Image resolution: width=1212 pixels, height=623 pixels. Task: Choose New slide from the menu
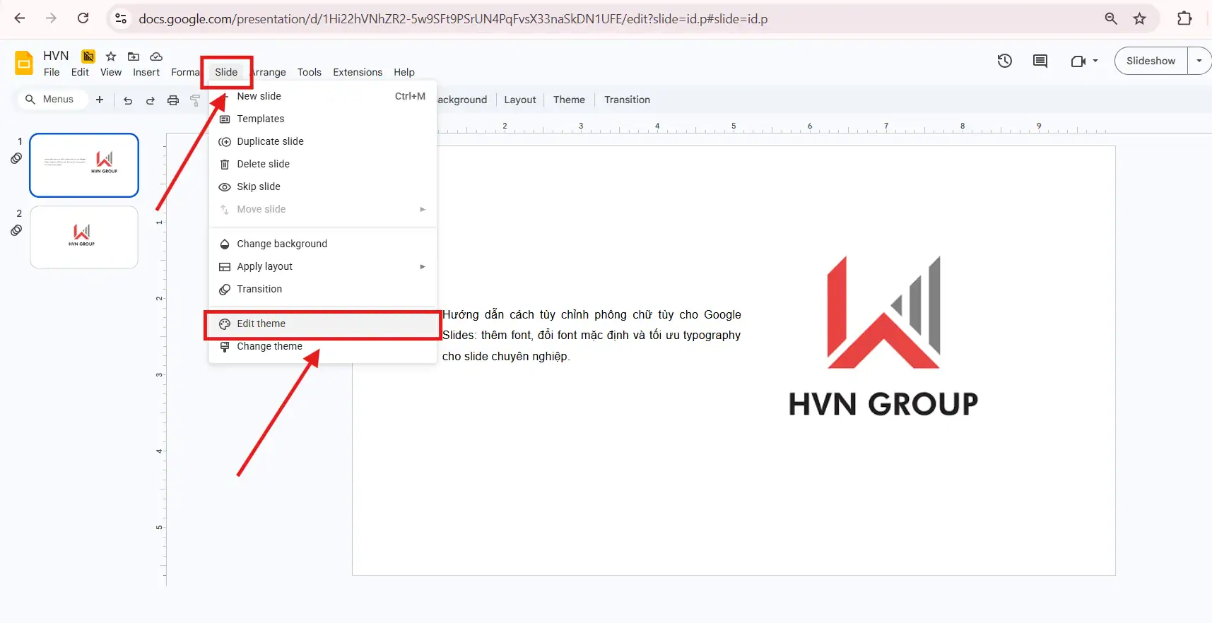click(x=323, y=96)
